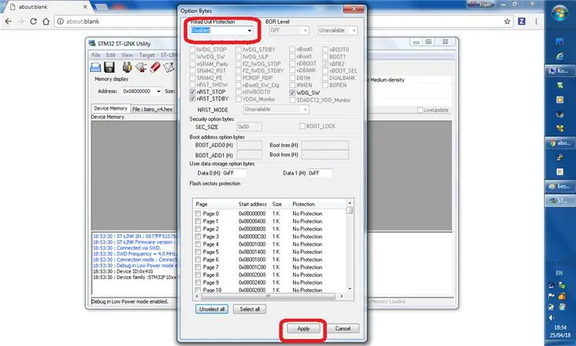Check the Page 3 protection checkbox
Viewport: 576px width, 346px height.
coord(198,236)
